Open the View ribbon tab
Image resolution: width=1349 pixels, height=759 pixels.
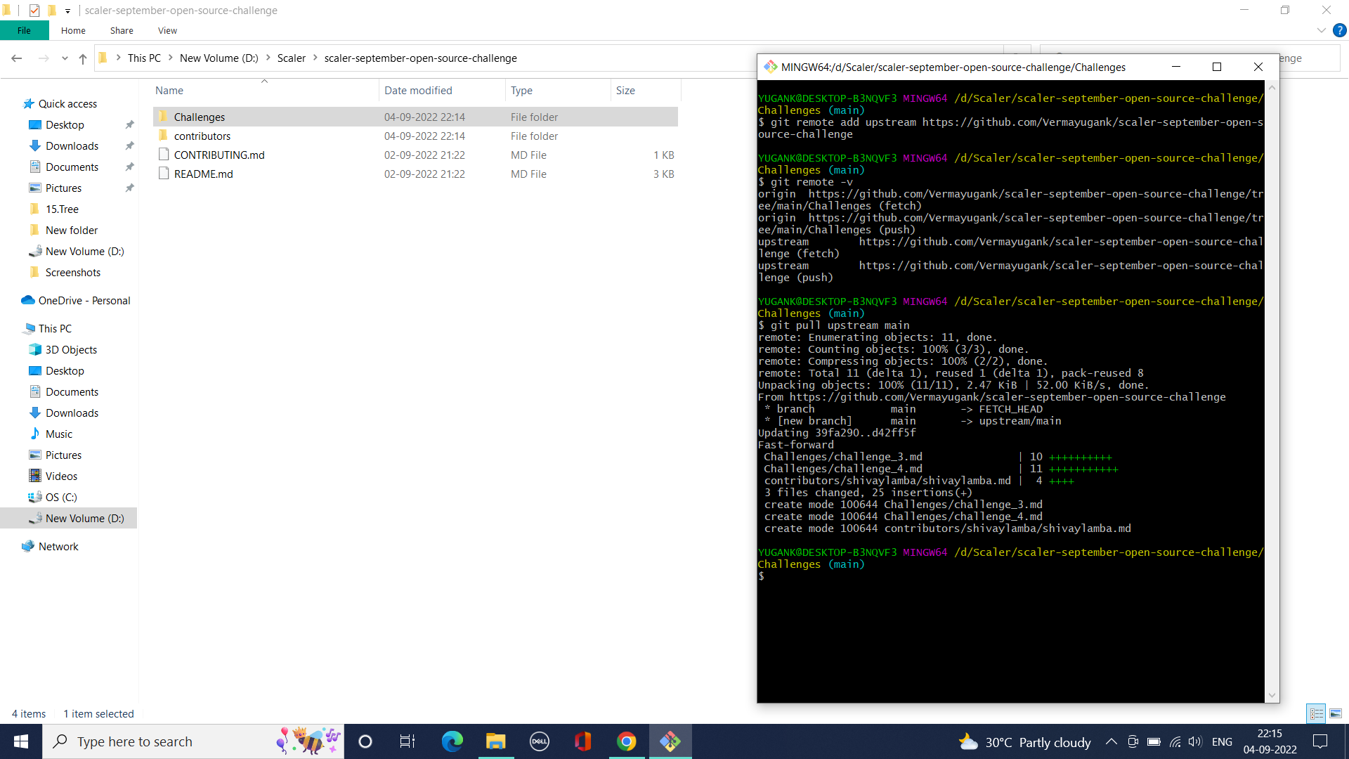pos(167,30)
